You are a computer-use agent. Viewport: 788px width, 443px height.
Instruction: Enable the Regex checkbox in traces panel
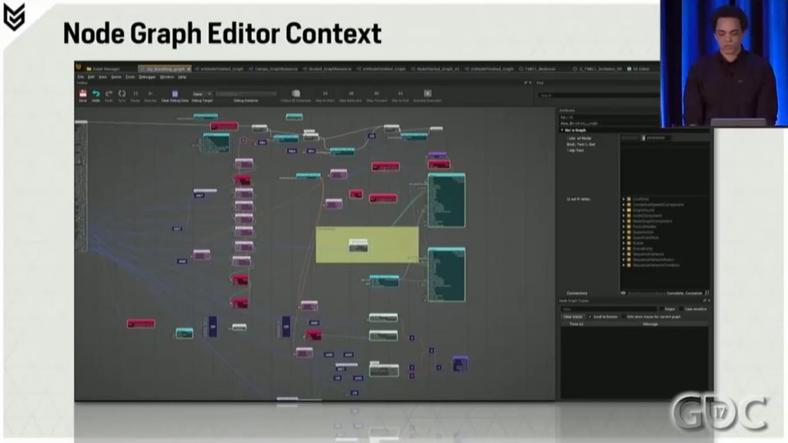tap(661, 309)
